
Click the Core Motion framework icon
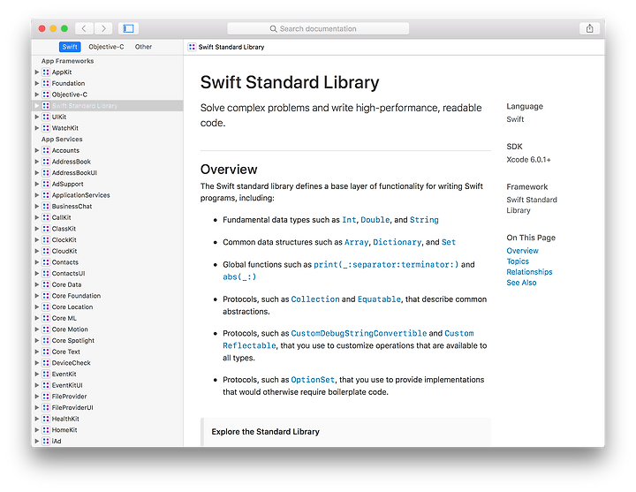point(46,329)
